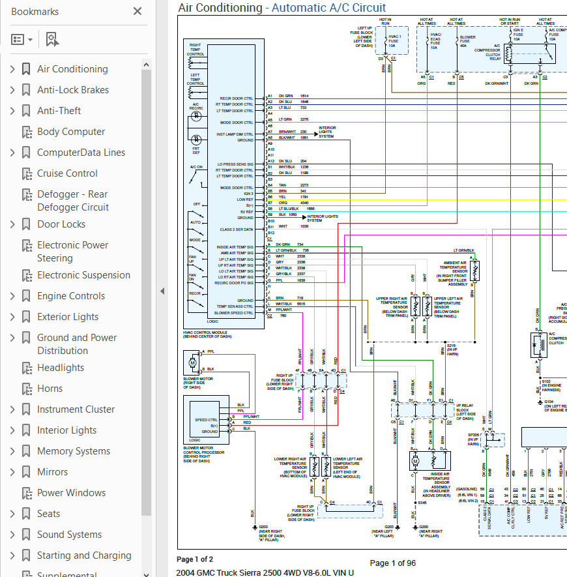Click the Engine Controls bookmark icon
This screenshot has height=577, width=567.
click(x=26, y=296)
